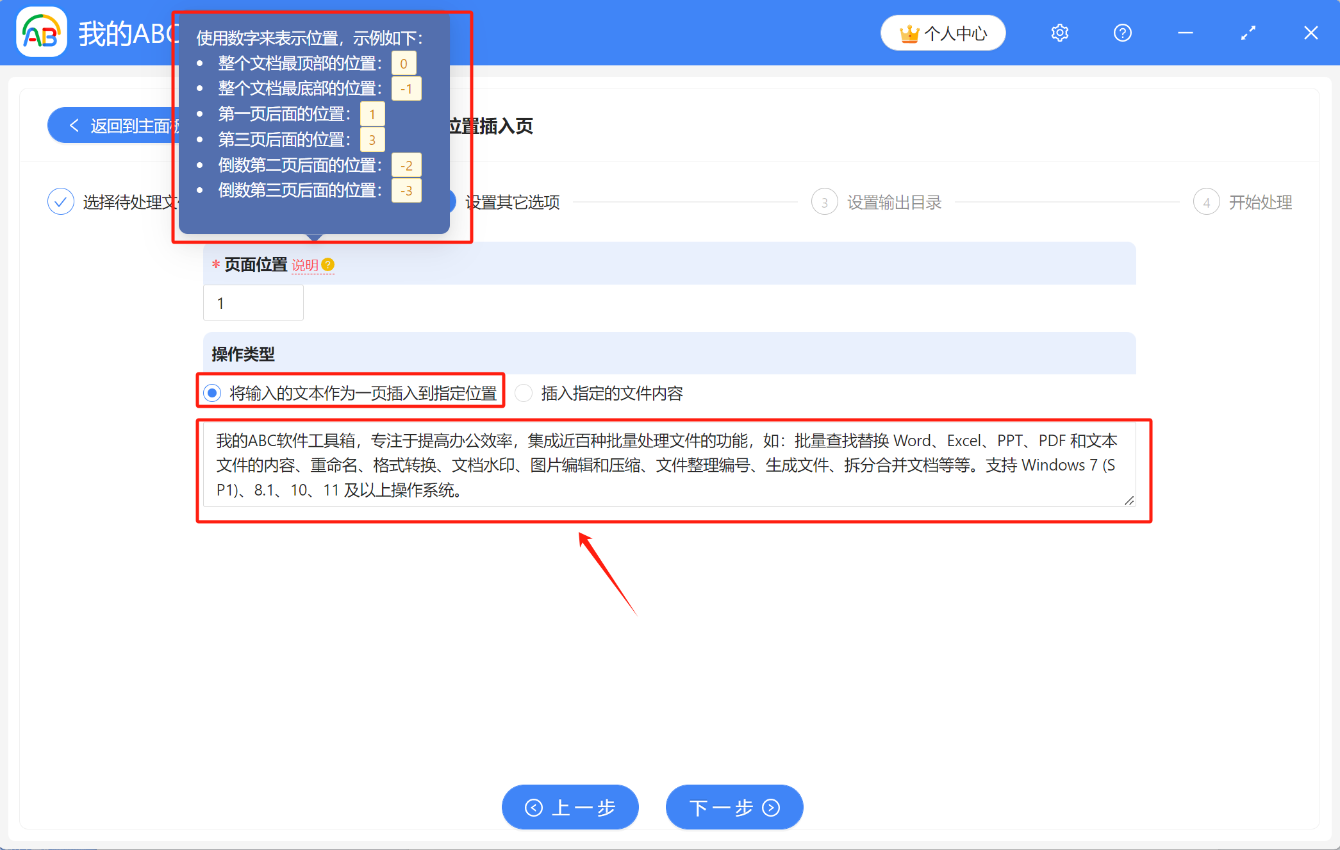Click the crown icon inside 个人中心
This screenshot has height=850, width=1340.
(909, 32)
